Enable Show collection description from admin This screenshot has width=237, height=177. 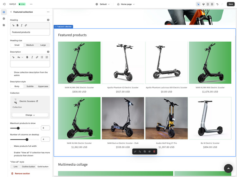click(x=11, y=74)
